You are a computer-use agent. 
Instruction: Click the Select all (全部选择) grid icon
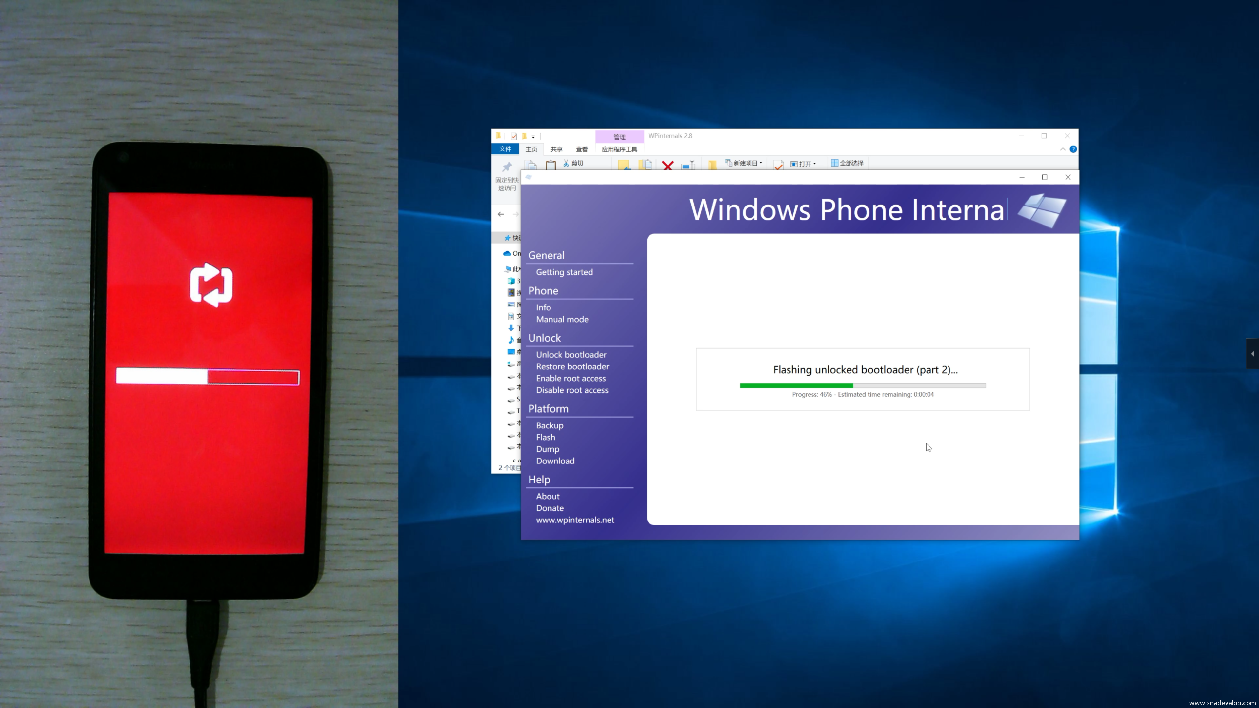834,163
